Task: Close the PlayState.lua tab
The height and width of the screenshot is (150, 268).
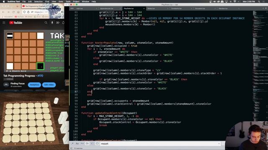Action: click(x=144, y=8)
